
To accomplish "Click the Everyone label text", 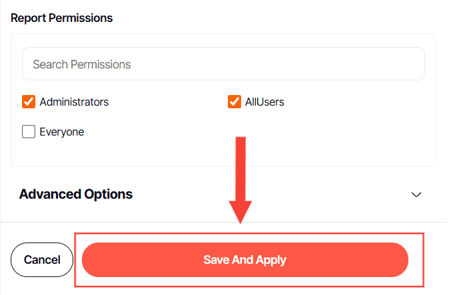I will 62,132.
